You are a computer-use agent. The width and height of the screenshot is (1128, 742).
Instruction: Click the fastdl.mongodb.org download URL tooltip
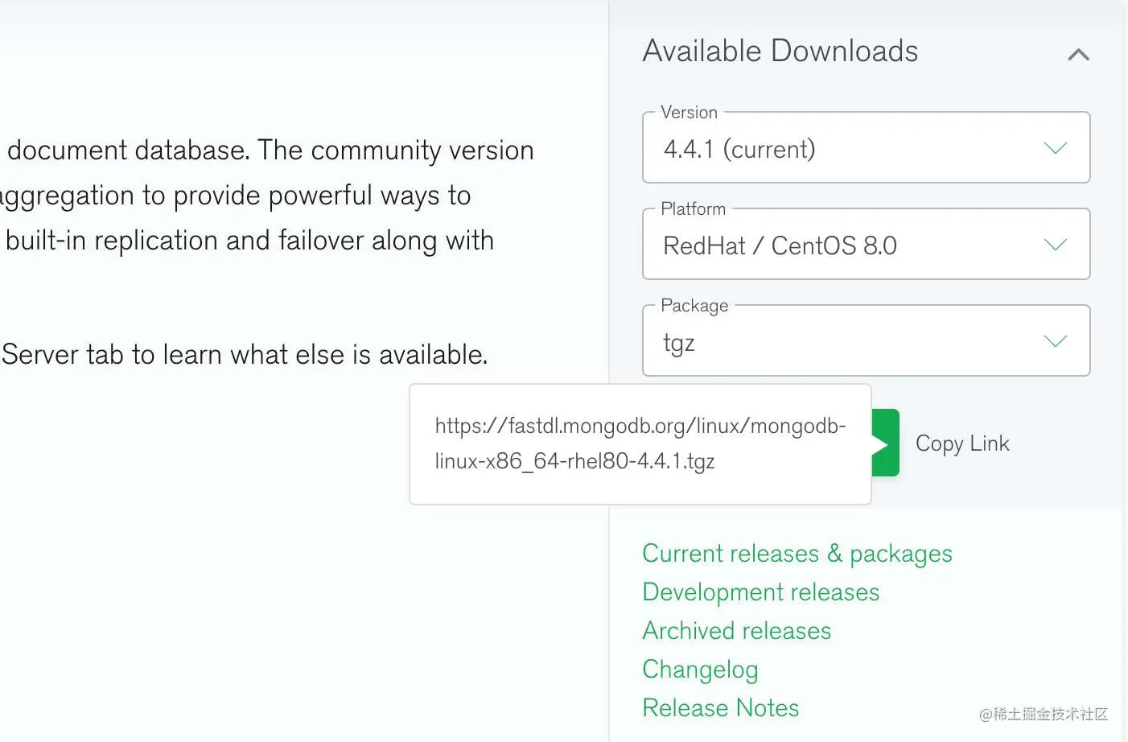(640, 443)
